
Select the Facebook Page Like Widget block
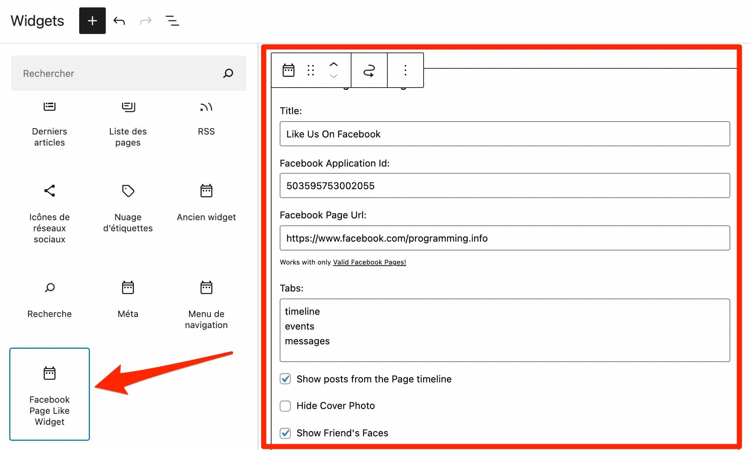tap(50, 394)
